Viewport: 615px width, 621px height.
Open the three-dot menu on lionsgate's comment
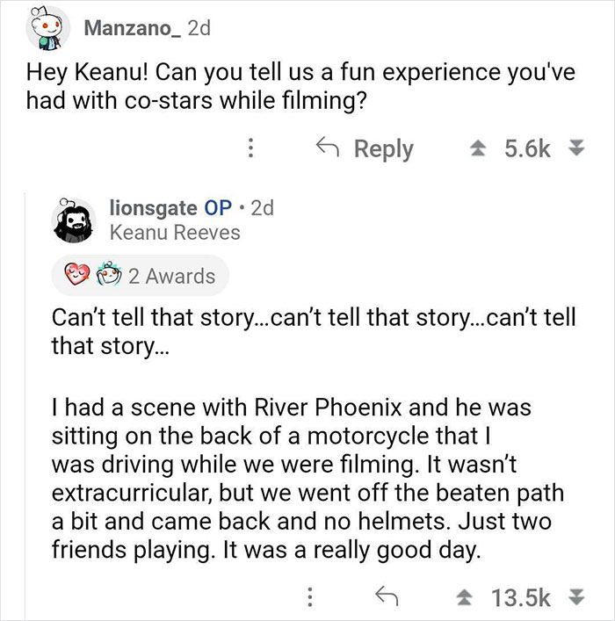click(308, 599)
